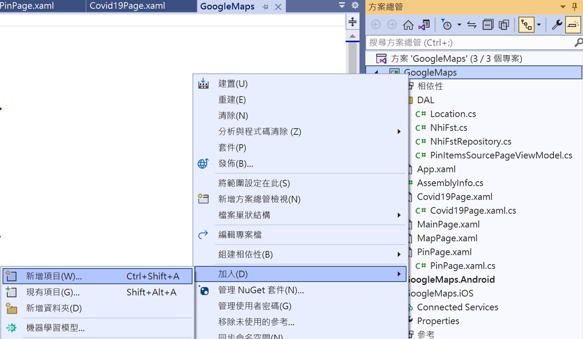Select Covid19Page.xaml.cs file
Viewport: 583px width, 339px height.
(473, 211)
